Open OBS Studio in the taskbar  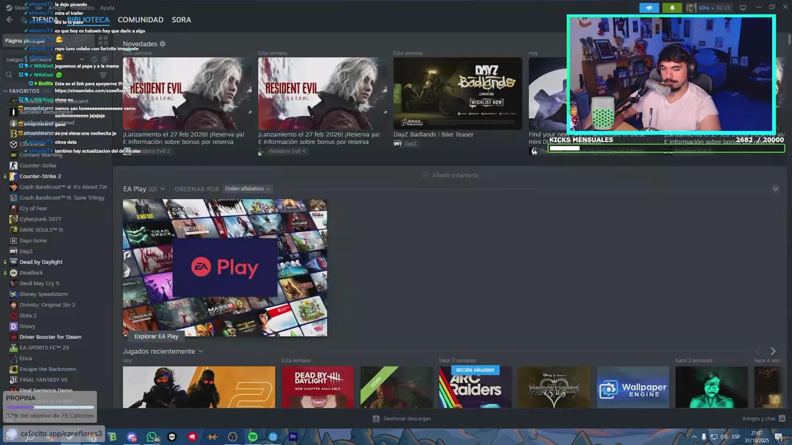233,437
